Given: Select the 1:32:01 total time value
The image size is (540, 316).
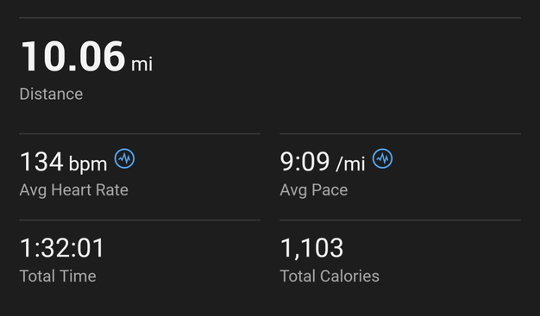Looking at the screenshot, I should tap(62, 248).
